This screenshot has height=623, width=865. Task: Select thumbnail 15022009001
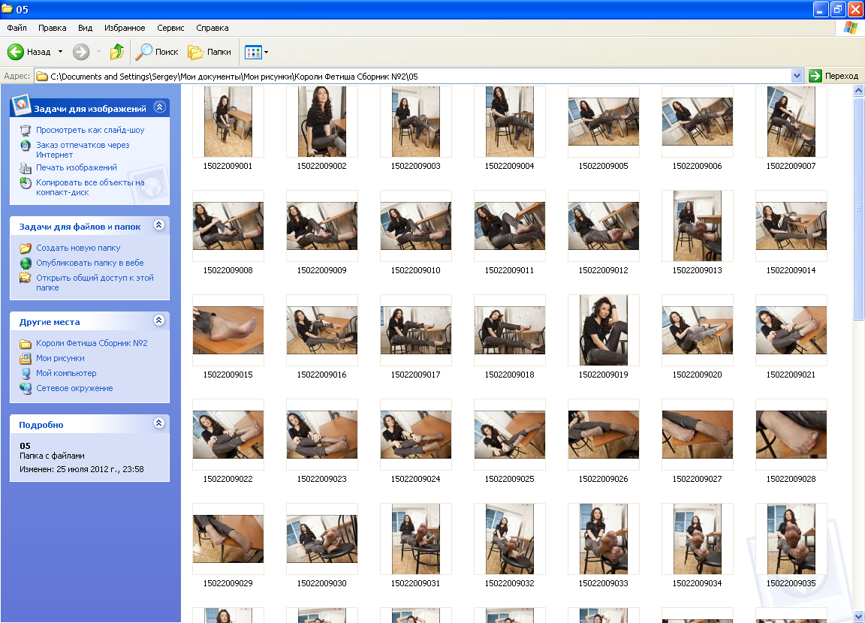(228, 122)
